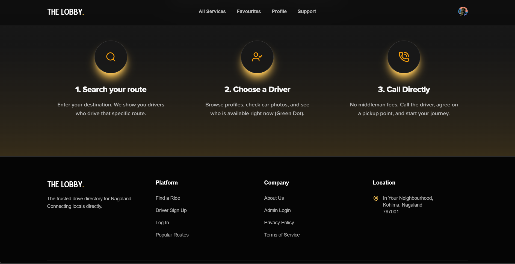The image size is (515, 264).
Task: Open the Driver Sign Up link
Action: (x=171, y=210)
